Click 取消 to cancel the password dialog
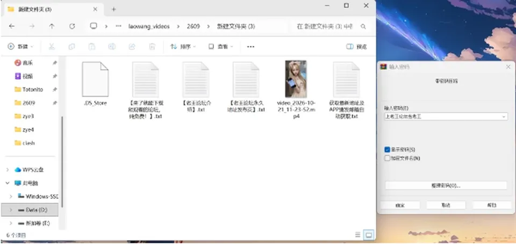The height and width of the screenshot is (244, 516). tap(446, 205)
